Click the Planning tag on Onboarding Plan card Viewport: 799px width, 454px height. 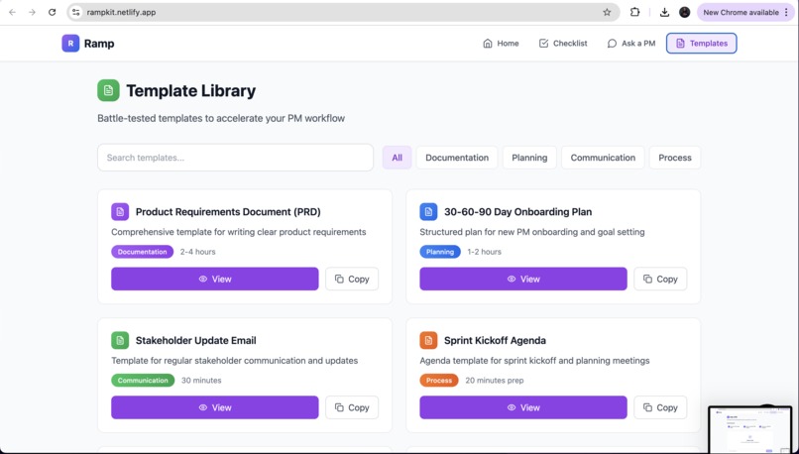coord(440,252)
